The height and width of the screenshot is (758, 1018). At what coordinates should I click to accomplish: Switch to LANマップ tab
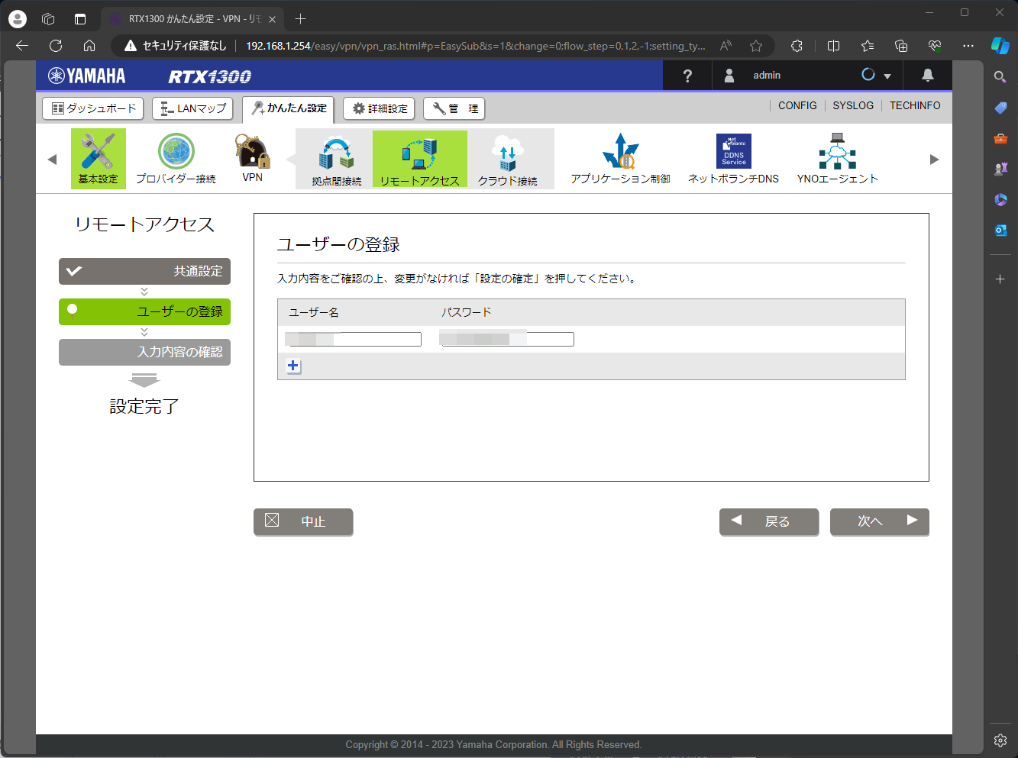pyautogui.click(x=192, y=108)
